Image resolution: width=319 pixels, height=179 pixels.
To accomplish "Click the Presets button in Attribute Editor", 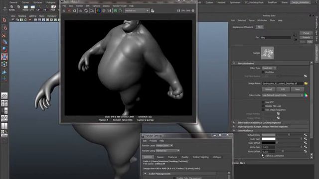I will tap(306, 38).
